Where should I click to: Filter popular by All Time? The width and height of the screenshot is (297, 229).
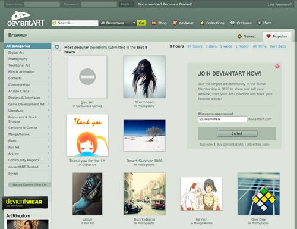pyautogui.click(x=260, y=46)
